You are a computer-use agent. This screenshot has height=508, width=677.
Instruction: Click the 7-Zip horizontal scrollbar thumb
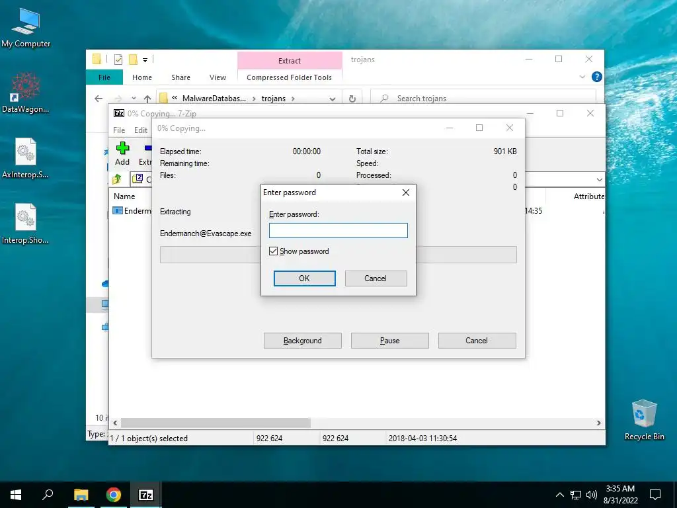tap(216, 423)
